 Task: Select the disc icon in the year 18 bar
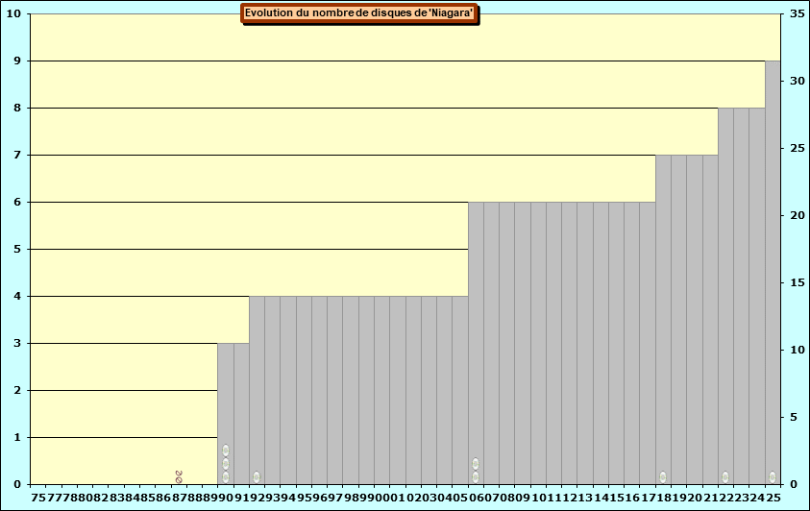pos(663,477)
